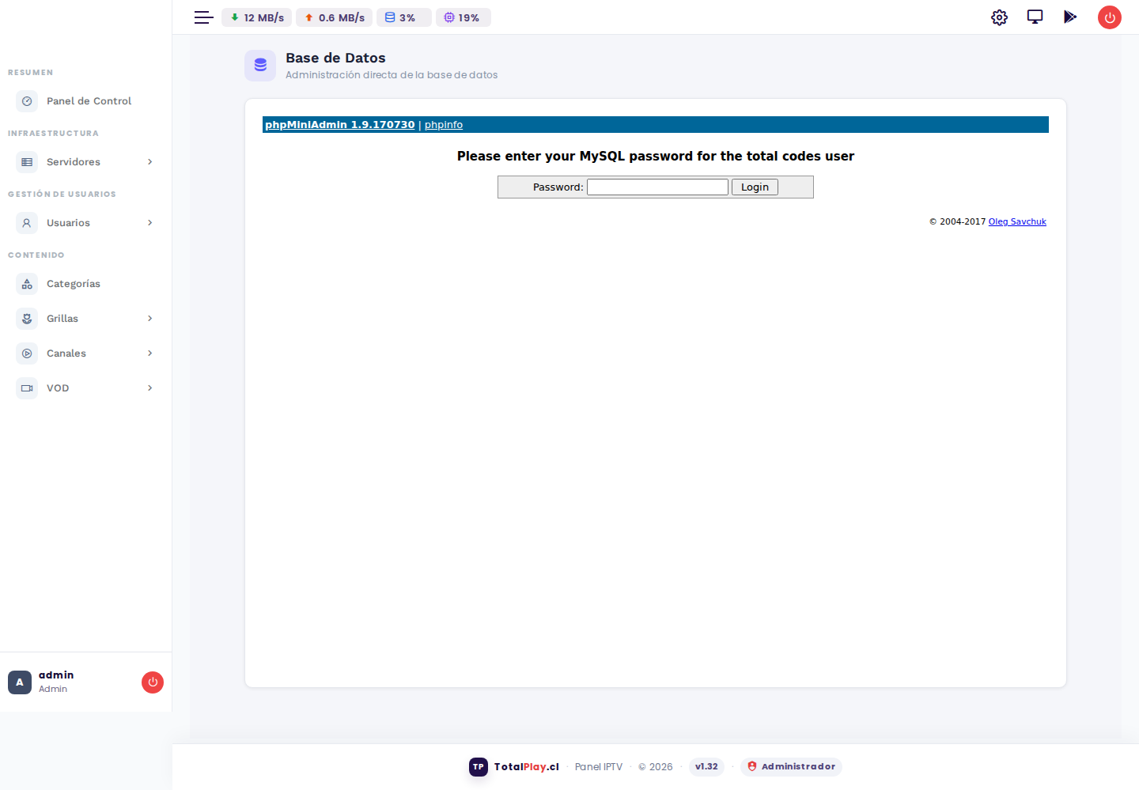Click the play store icon in top bar
The width and height of the screenshot is (1139, 790).
pos(1070,17)
